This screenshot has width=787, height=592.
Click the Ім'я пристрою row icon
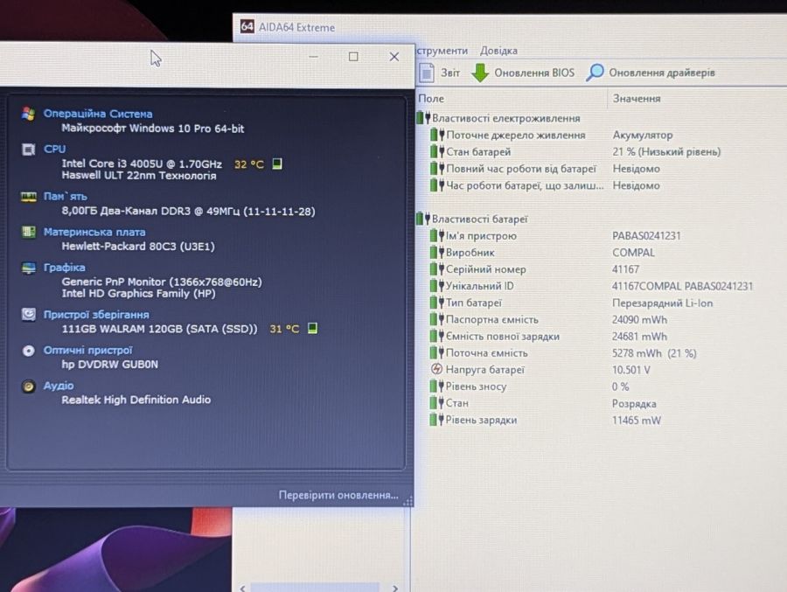click(x=437, y=235)
